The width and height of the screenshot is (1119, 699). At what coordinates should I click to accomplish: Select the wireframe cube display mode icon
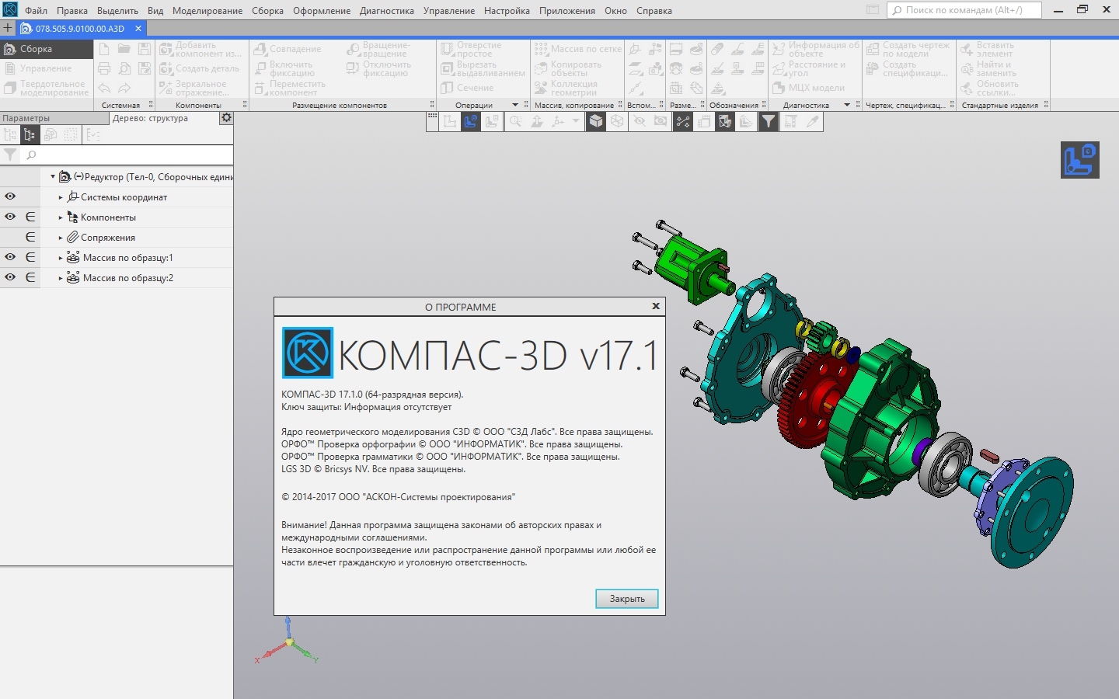[x=616, y=121]
